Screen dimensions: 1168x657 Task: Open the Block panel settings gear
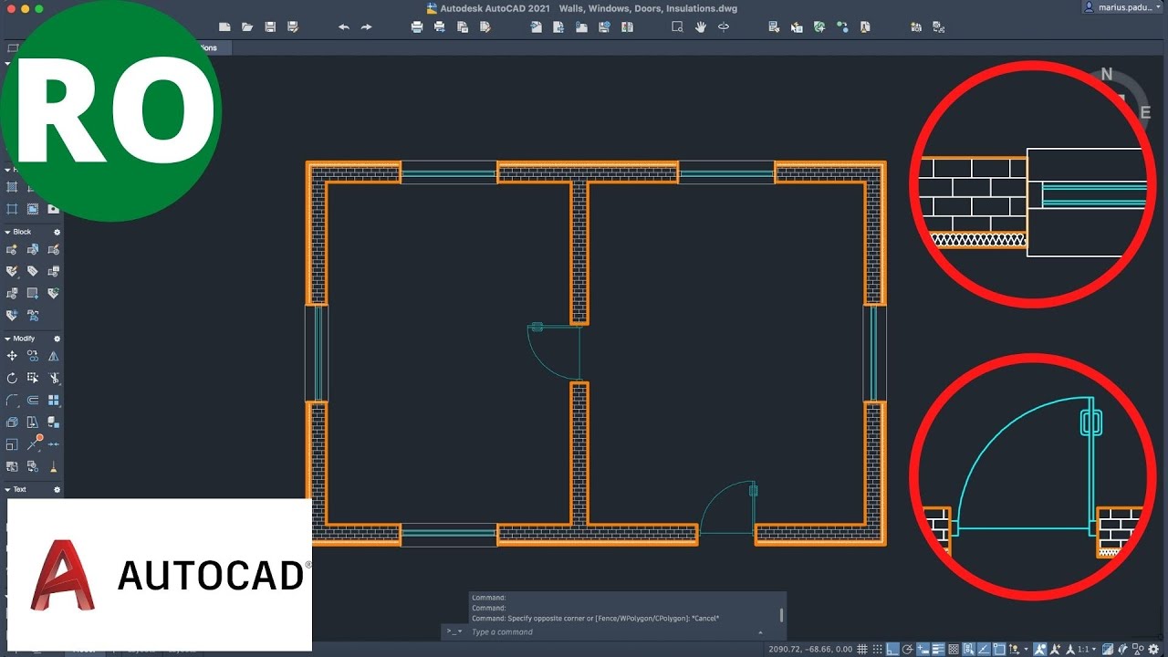coord(57,232)
